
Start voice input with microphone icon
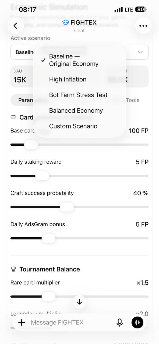[120, 322]
